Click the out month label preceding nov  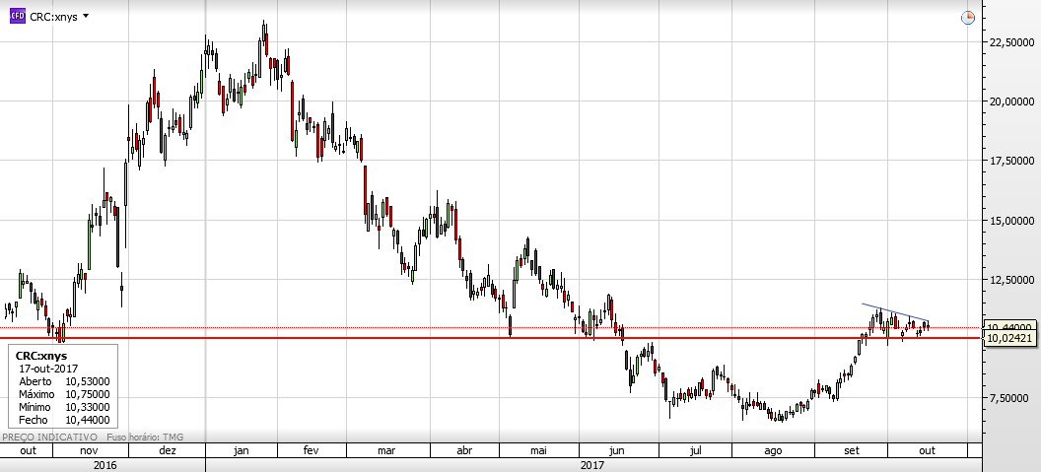[28, 450]
